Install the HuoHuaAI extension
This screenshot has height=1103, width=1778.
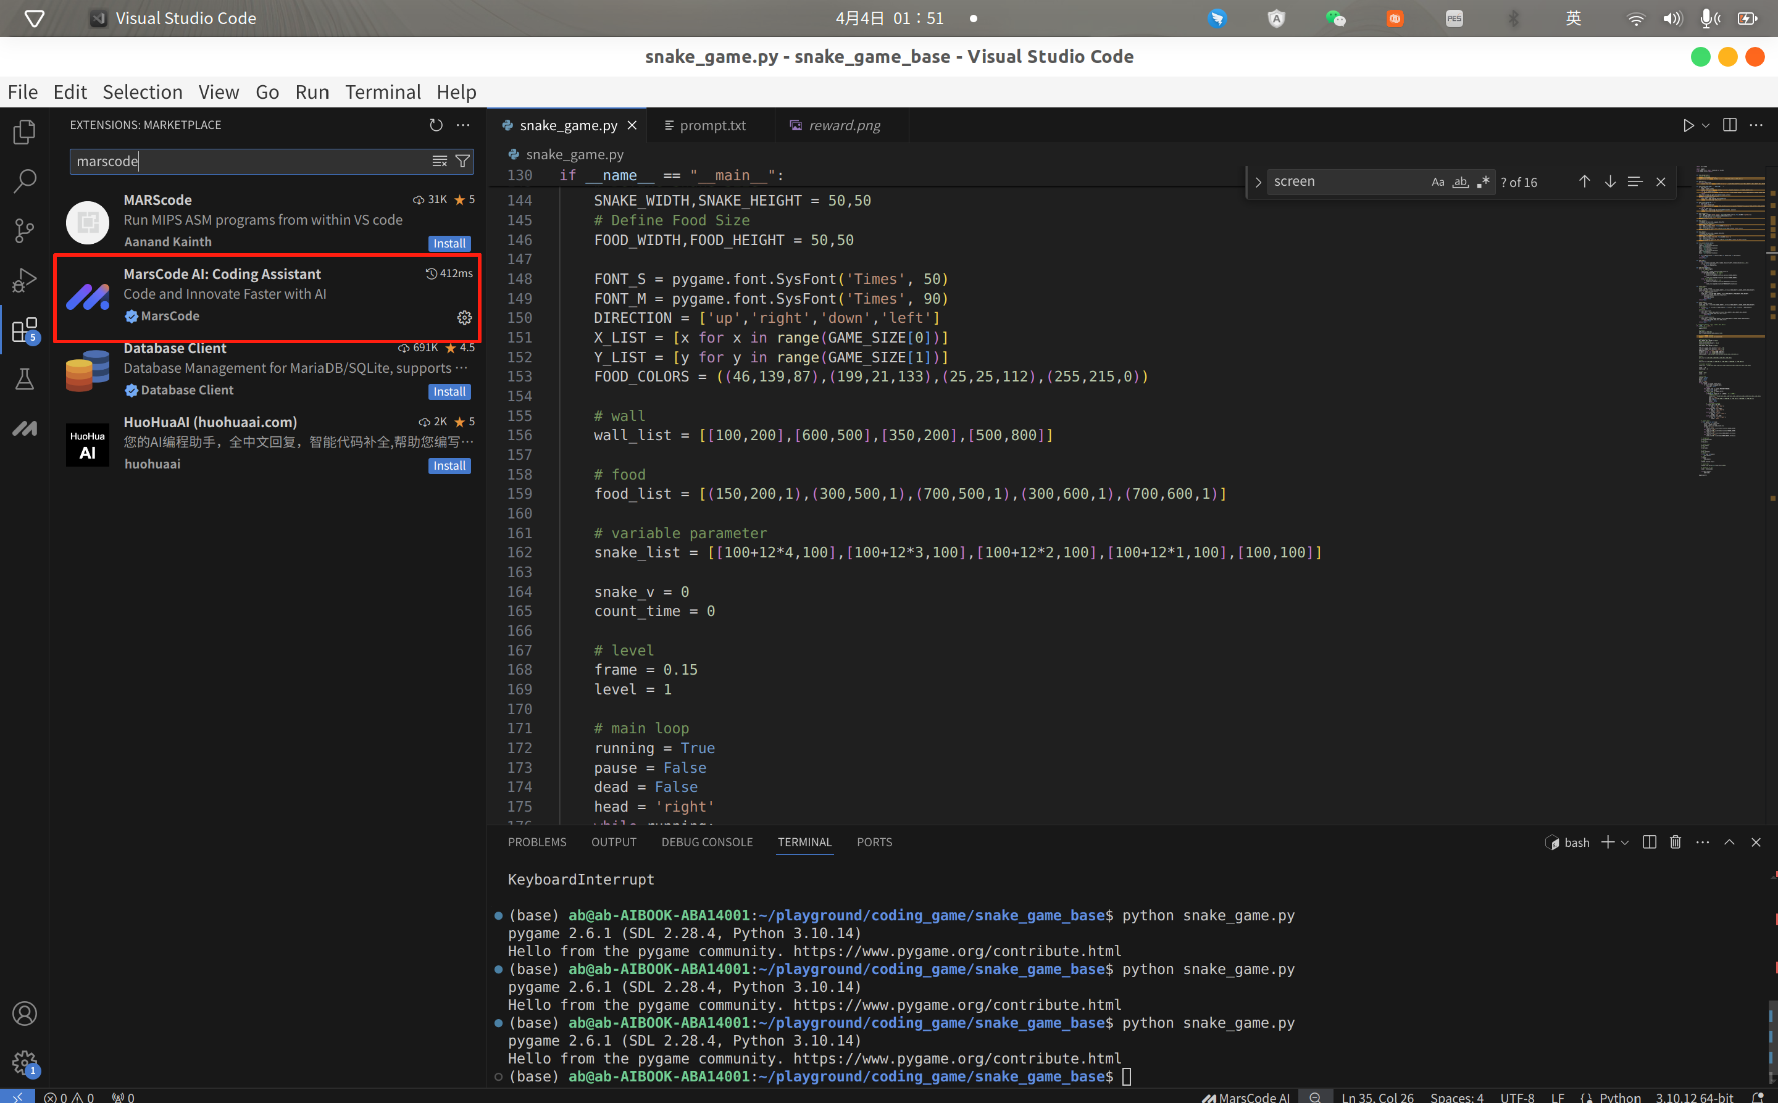(449, 465)
